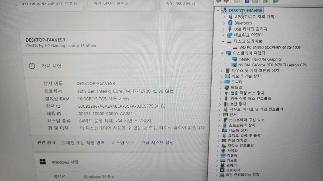Select the 보안 장치 category row
This screenshot has width=323, height=181.
pos(238,104)
